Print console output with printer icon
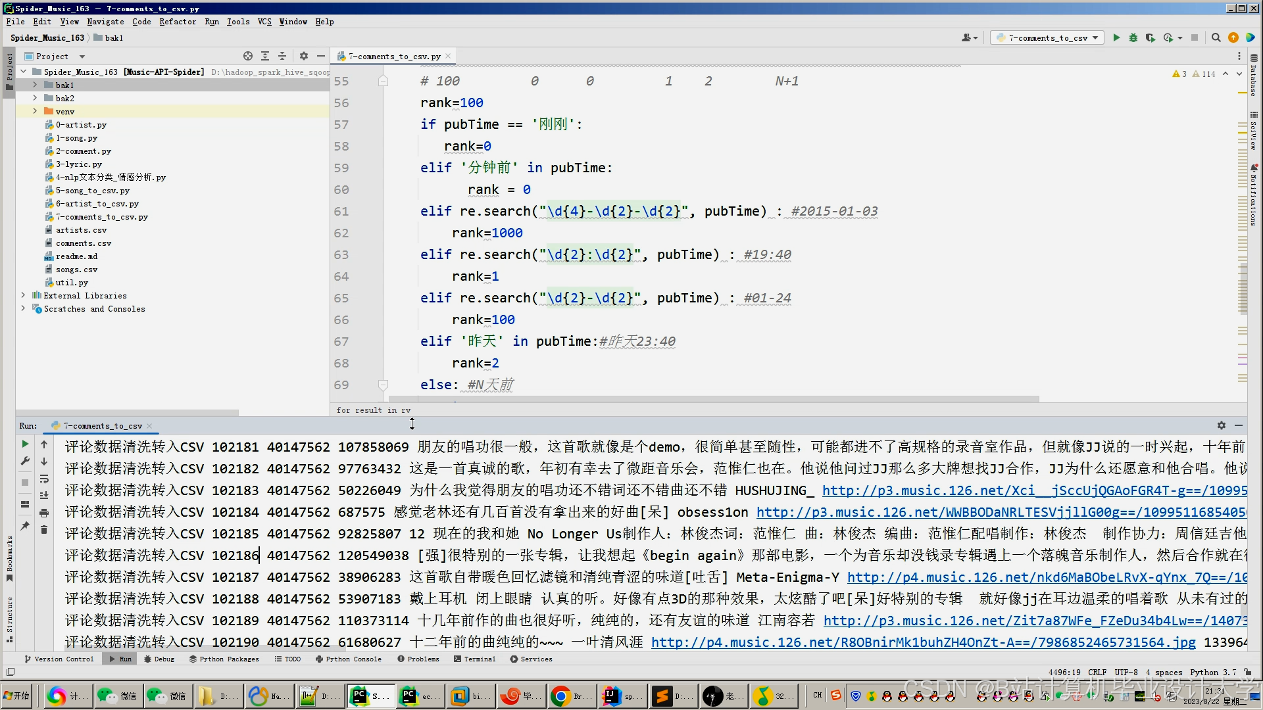Viewport: 1263px width, 710px height. [x=44, y=513]
